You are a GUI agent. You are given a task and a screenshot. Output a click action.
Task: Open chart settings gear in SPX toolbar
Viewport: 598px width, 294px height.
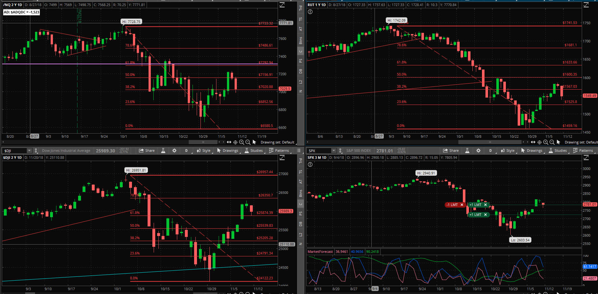478,151
